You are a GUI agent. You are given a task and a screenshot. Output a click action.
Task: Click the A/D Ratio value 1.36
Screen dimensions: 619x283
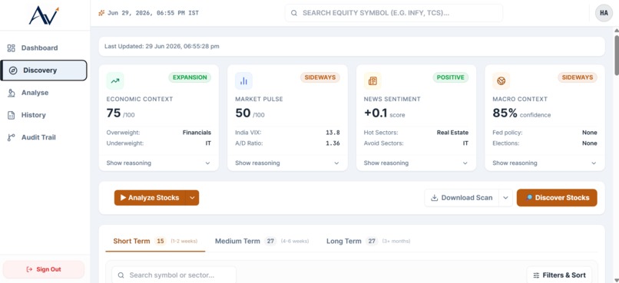(x=333, y=143)
